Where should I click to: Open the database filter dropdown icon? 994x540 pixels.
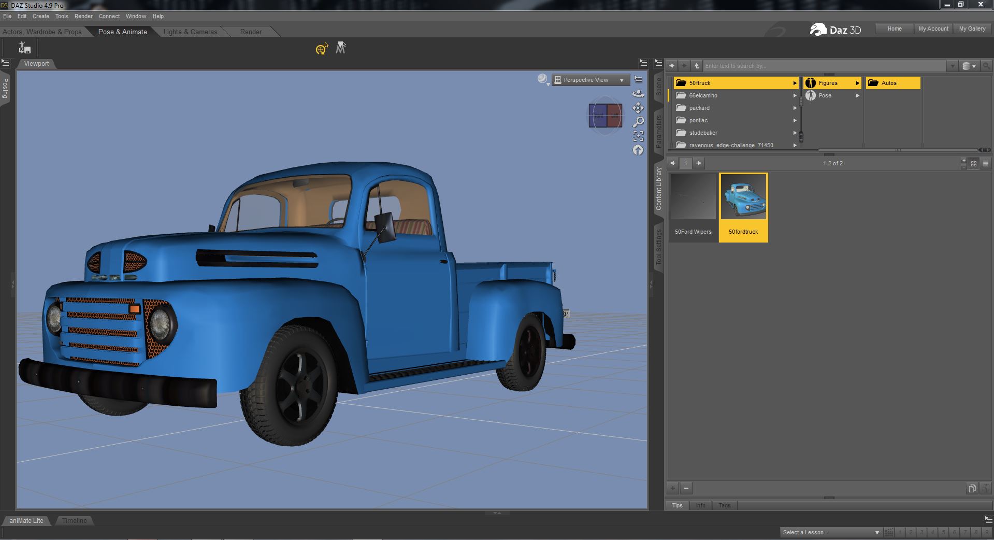(x=969, y=66)
